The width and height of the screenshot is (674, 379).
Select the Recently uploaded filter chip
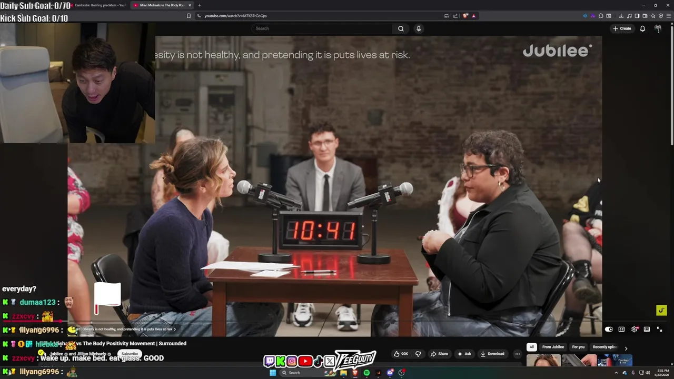click(x=604, y=347)
